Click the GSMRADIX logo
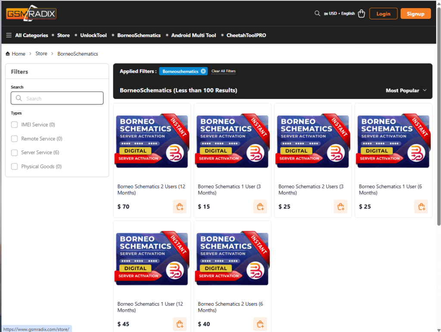Image resolution: width=441 pixels, height=332 pixels. [x=31, y=13]
